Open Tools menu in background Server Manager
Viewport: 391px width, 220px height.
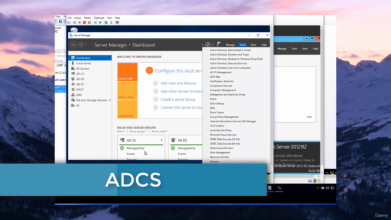click(x=294, y=49)
